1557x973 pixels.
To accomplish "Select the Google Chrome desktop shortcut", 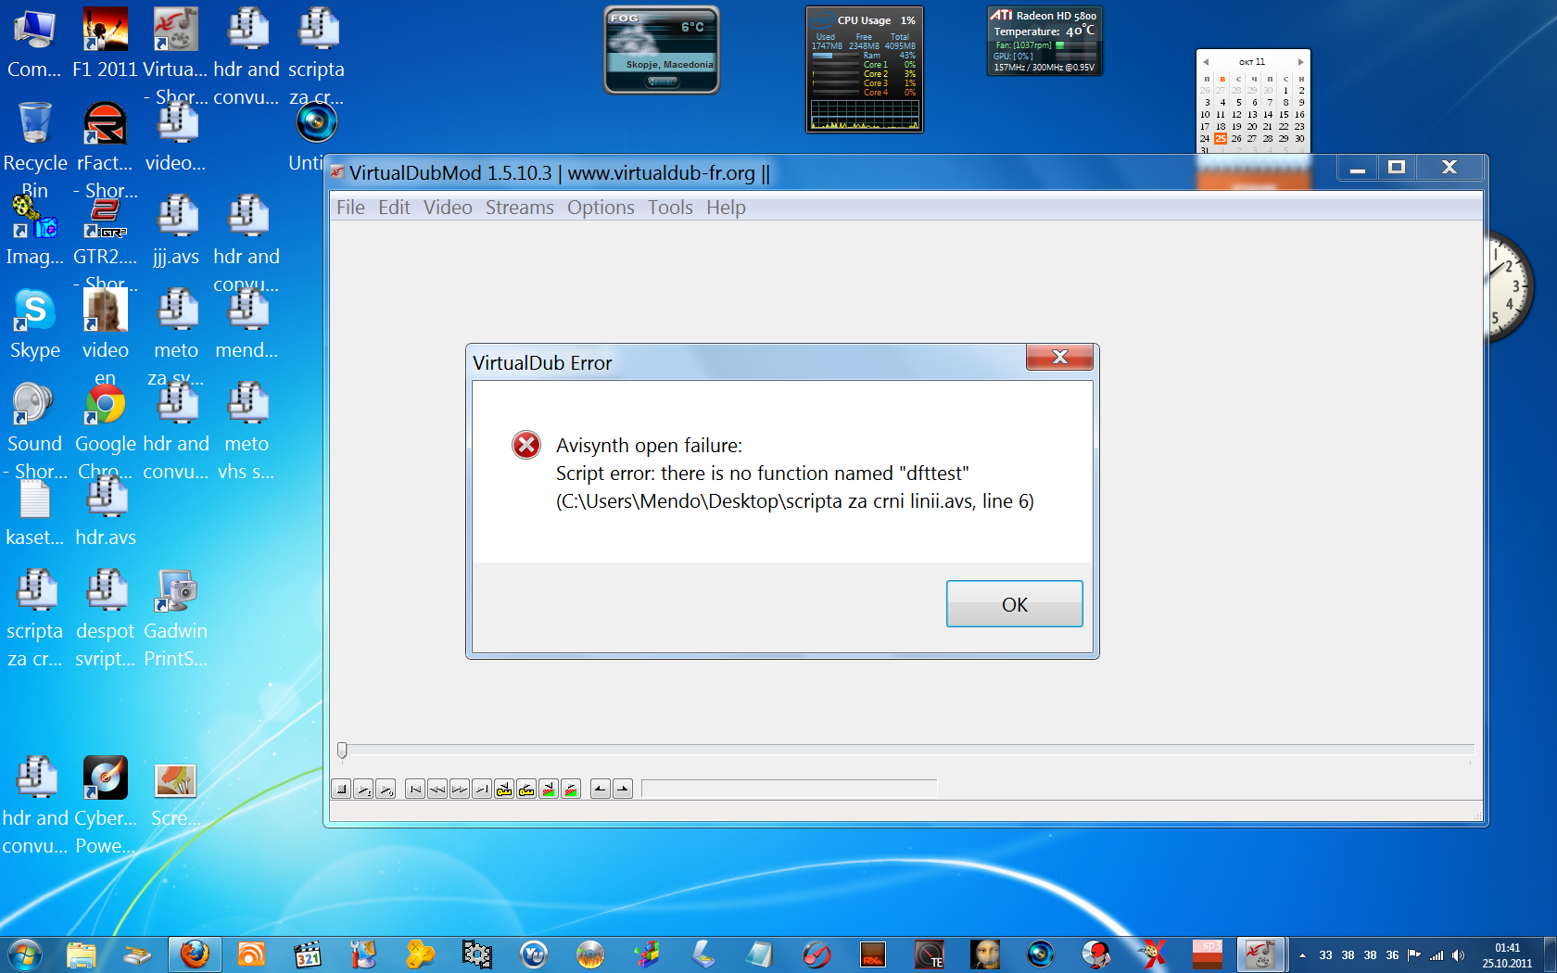I will [x=105, y=431].
